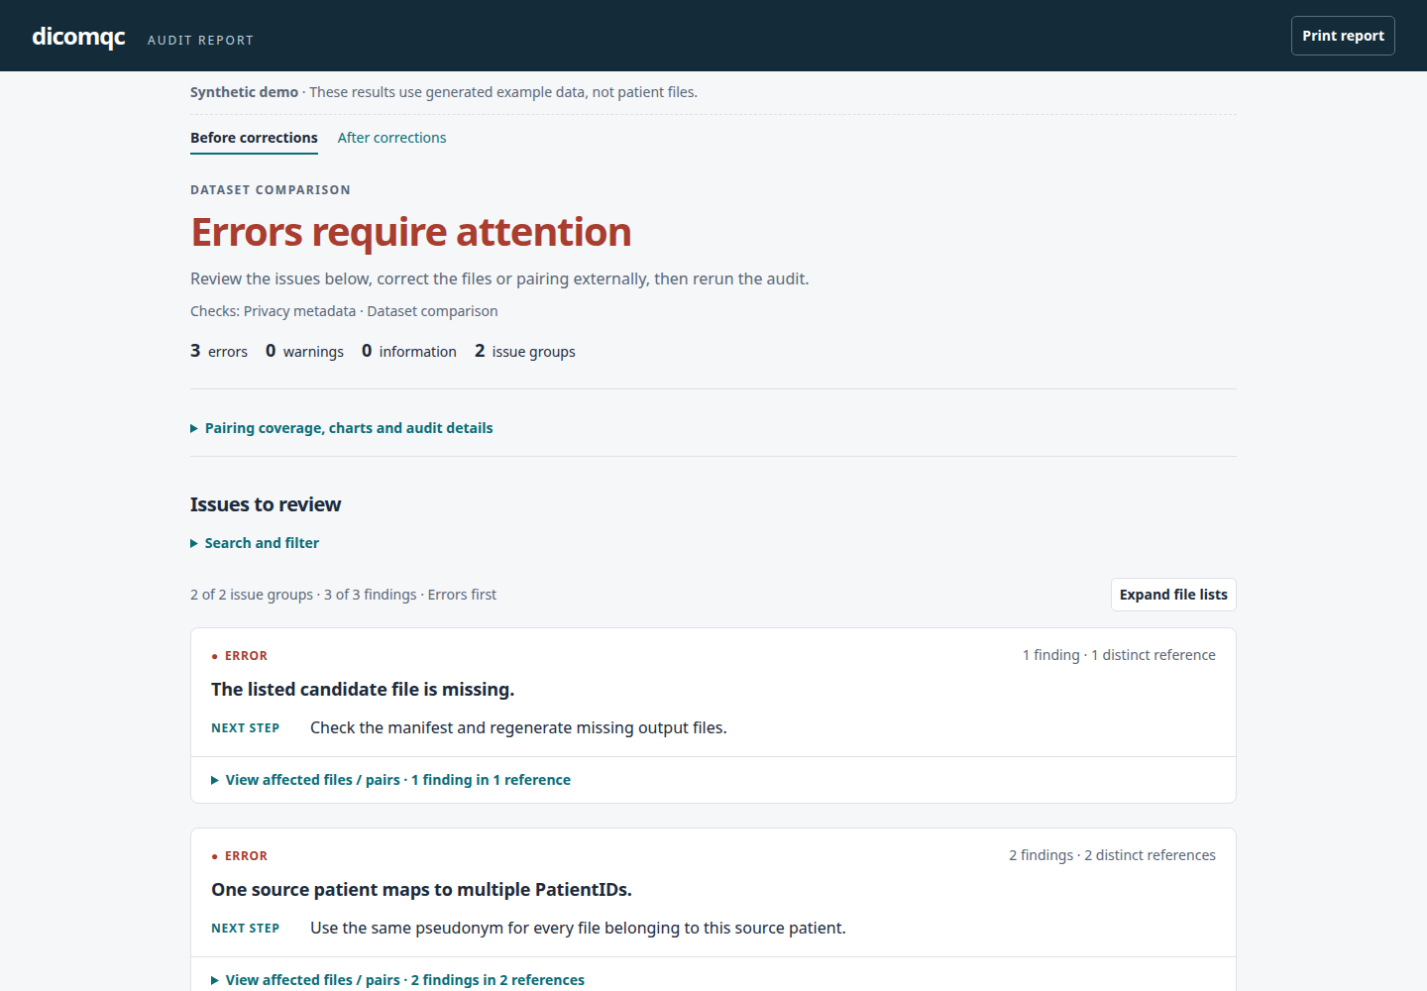Click the 'Issues to review' heading
This screenshot has width=1427, height=991.
coord(266,504)
